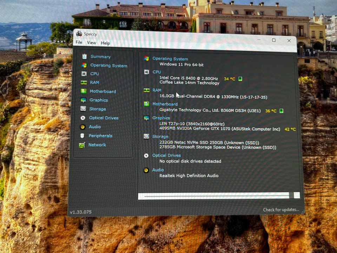
Task: Click the CPU temperature 34 °C value
Action: pos(230,79)
